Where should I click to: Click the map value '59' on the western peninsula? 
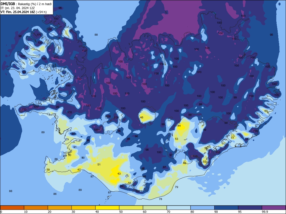point(48,169)
